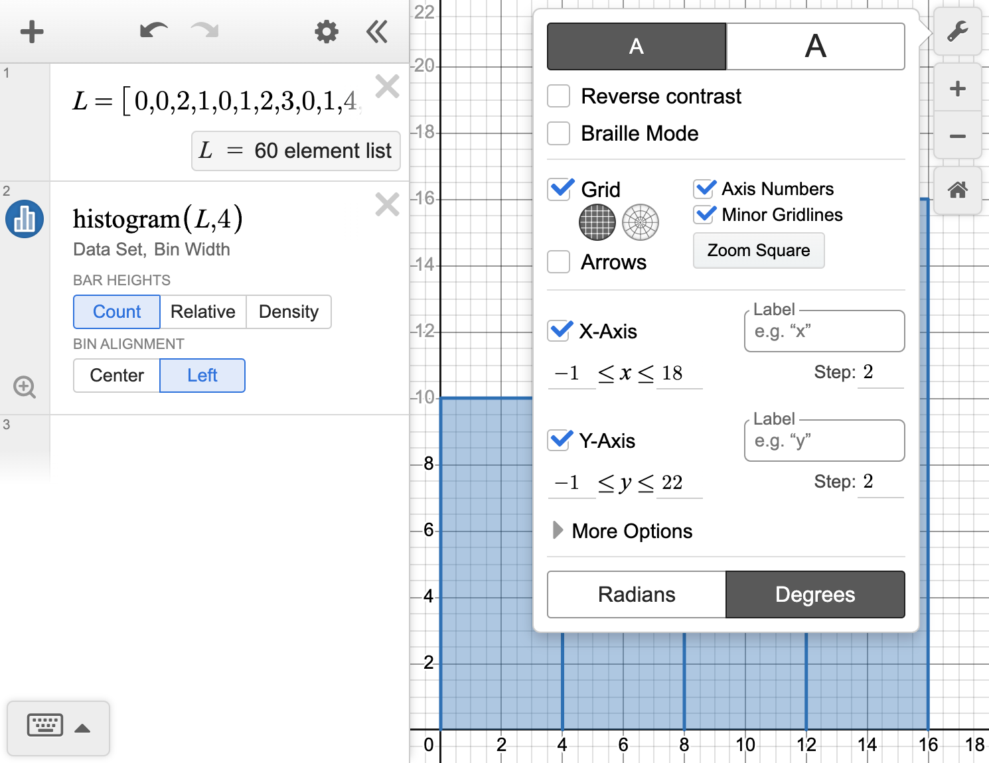Image resolution: width=989 pixels, height=763 pixels.
Task: Set bin alignment to Center
Action: tap(116, 376)
